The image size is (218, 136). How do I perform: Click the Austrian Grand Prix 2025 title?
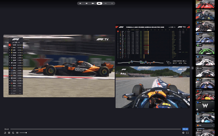click(x=145, y=27)
